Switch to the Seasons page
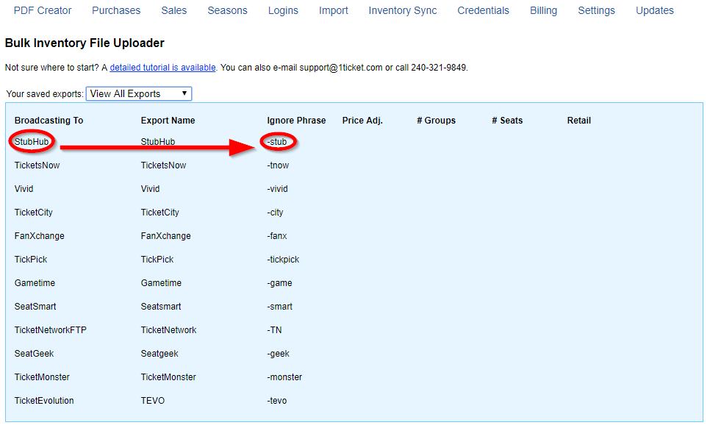The height and width of the screenshot is (428, 710). 227,10
